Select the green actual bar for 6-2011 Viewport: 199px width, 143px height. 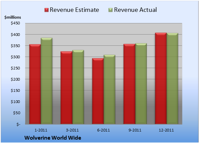click(x=109, y=89)
